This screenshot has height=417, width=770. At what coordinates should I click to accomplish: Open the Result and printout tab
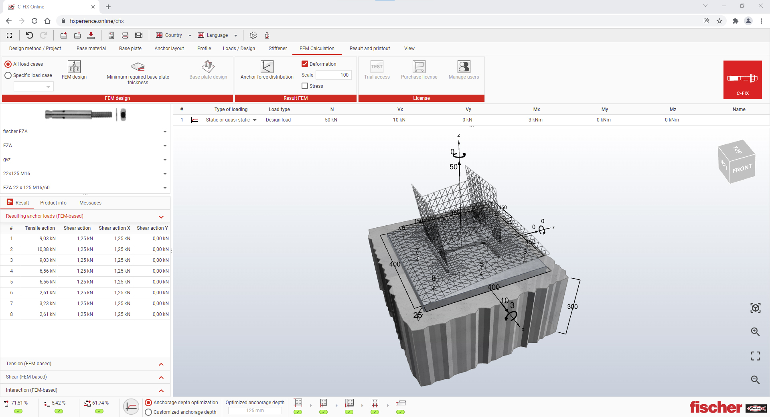pos(369,49)
